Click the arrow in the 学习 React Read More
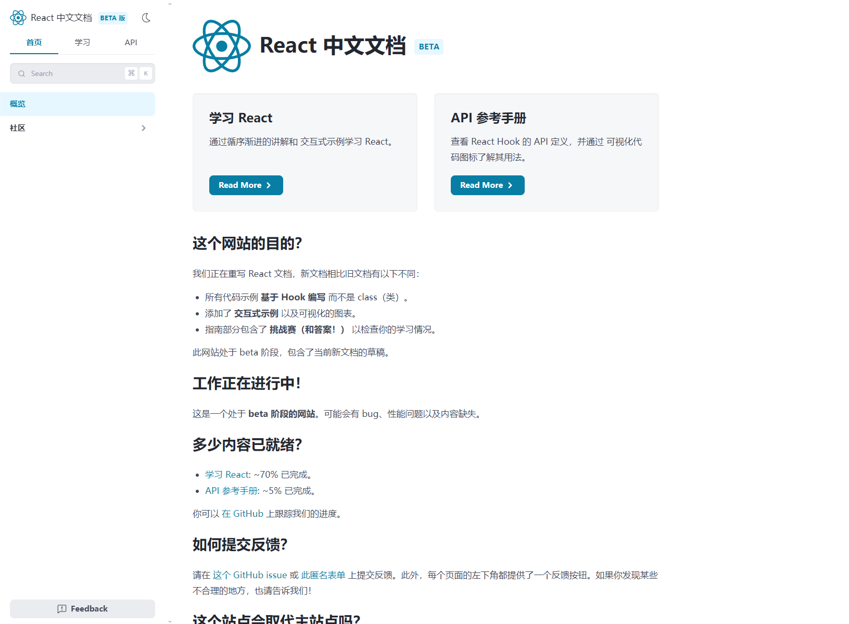The height and width of the screenshot is (624, 849). click(269, 185)
